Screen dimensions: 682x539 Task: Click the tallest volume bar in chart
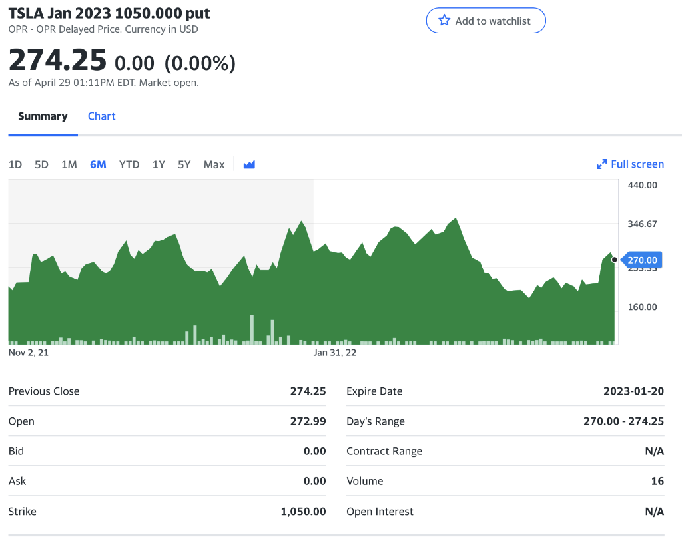(252, 329)
